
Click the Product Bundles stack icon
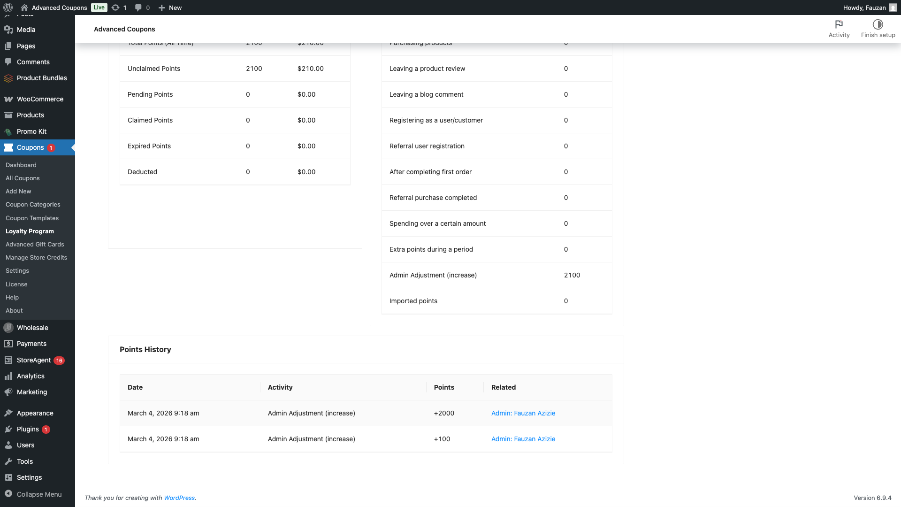tap(8, 78)
